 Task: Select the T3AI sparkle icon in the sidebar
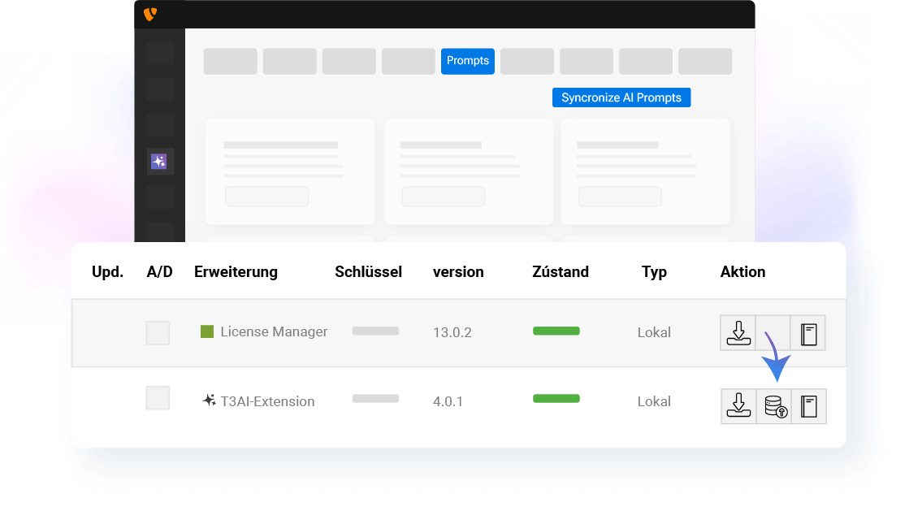pos(159,161)
